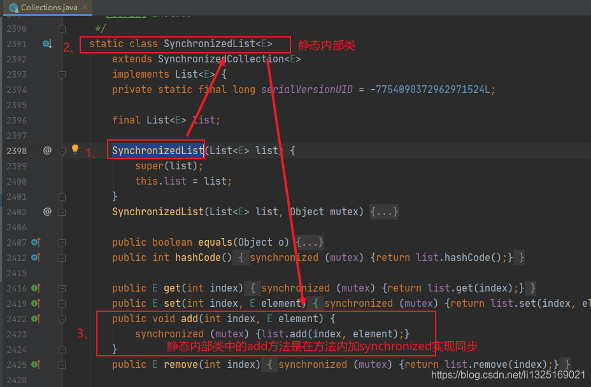Viewport: 591px width, 387px height.
Task: Click this.list assignment on line 2400
Action: click(183, 181)
